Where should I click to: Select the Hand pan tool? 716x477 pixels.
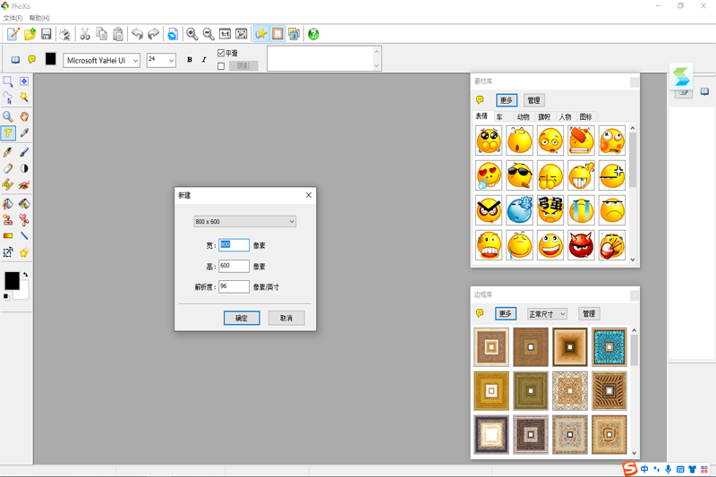(24, 116)
